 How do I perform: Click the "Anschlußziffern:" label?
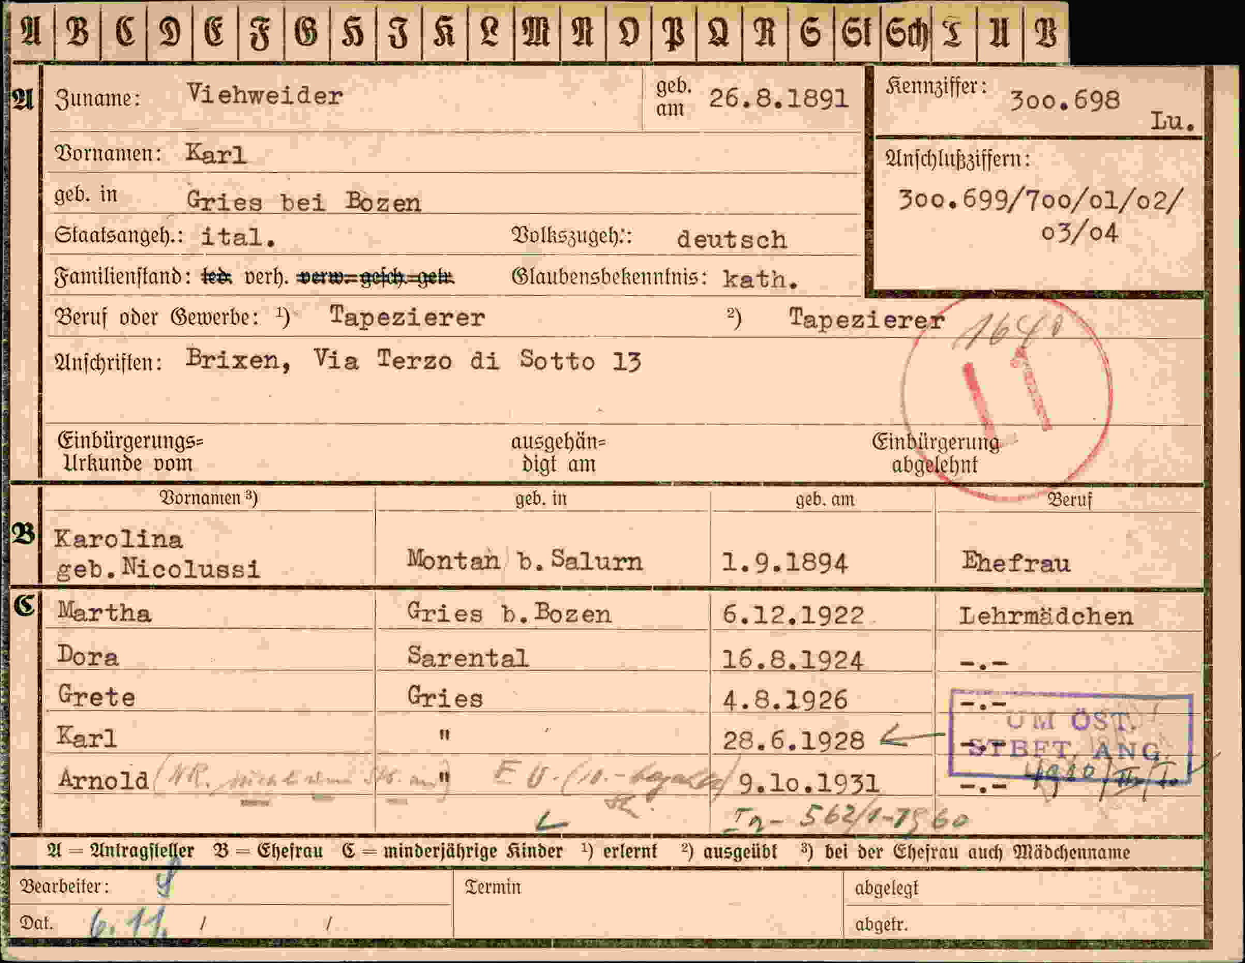click(x=958, y=159)
